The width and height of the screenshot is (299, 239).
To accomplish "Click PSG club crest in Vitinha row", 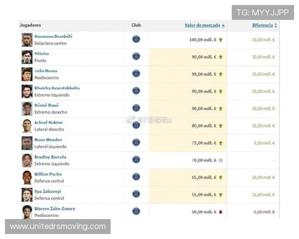I will click(136, 56).
